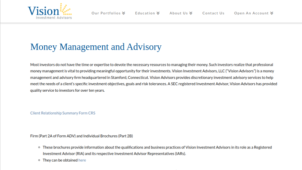
Task: Expand the Open An Account chevron arrow
Action: [272, 13]
